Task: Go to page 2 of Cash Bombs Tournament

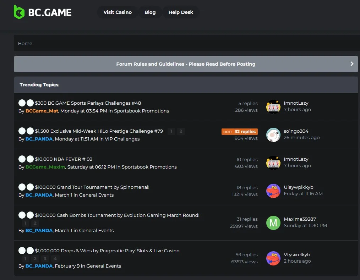Action: [35, 223]
